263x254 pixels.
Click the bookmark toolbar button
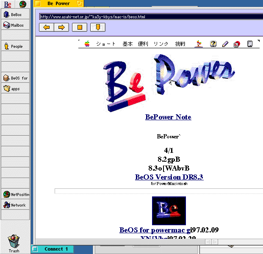[98, 28]
